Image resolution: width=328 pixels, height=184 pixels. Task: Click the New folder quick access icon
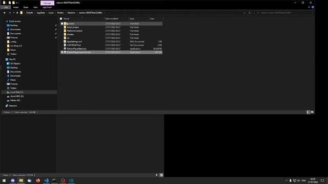[x=14, y=3]
